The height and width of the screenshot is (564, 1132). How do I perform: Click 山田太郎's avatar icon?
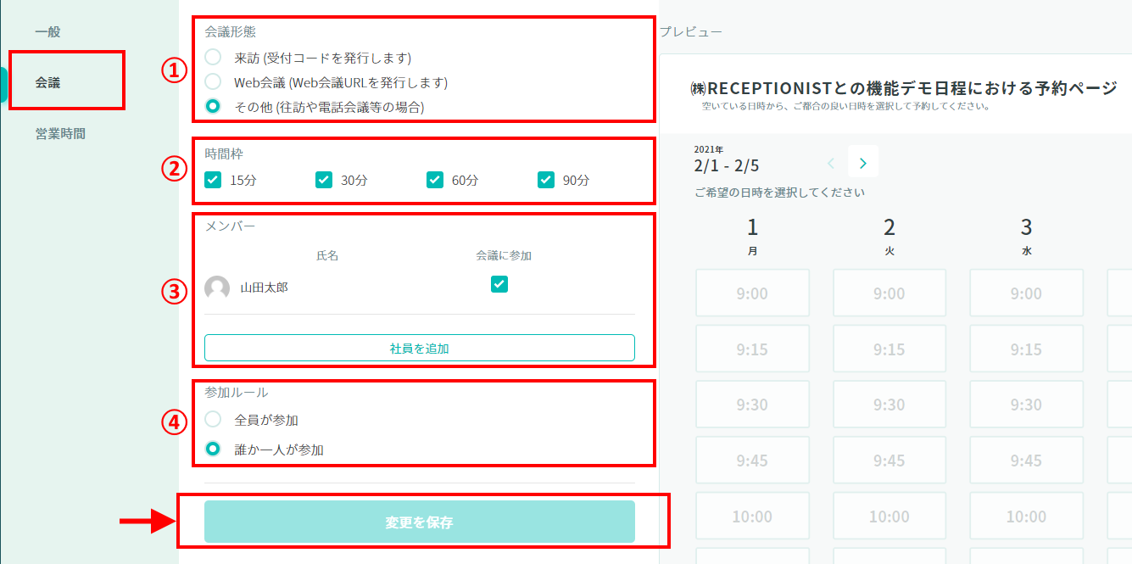[x=217, y=288]
